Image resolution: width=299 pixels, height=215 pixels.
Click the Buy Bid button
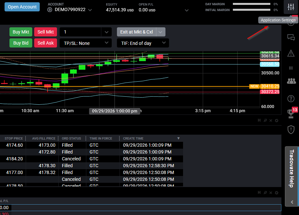click(21, 43)
